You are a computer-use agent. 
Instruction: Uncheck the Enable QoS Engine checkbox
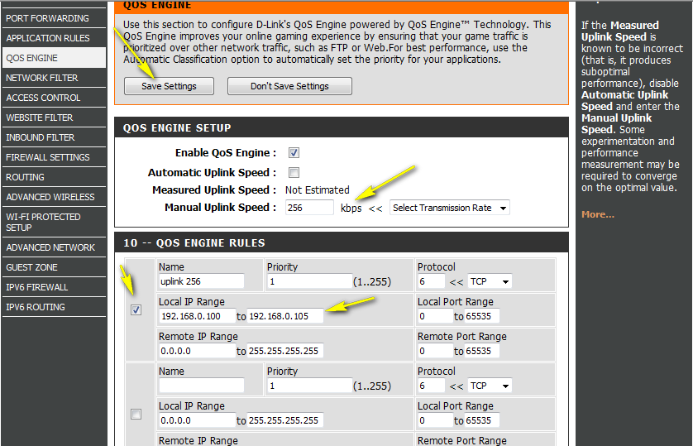(x=294, y=153)
